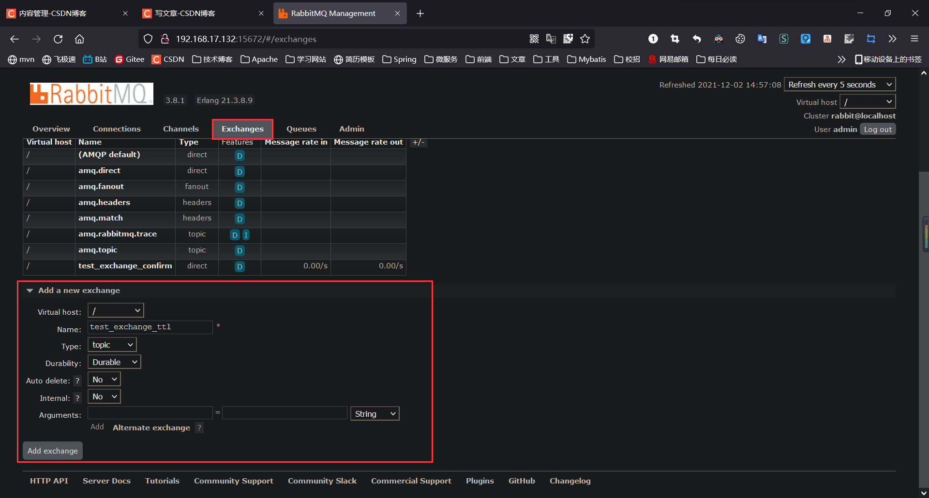Switch to the Admin tab
This screenshot has height=498, width=929.
tap(352, 129)
